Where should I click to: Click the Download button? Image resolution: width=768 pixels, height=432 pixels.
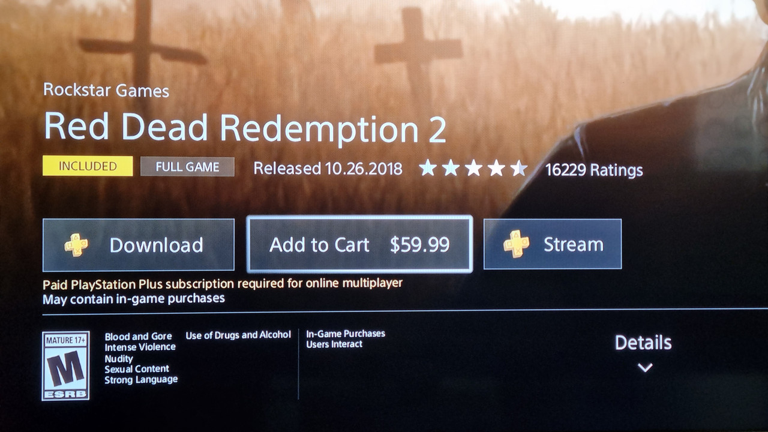(139, 245)
